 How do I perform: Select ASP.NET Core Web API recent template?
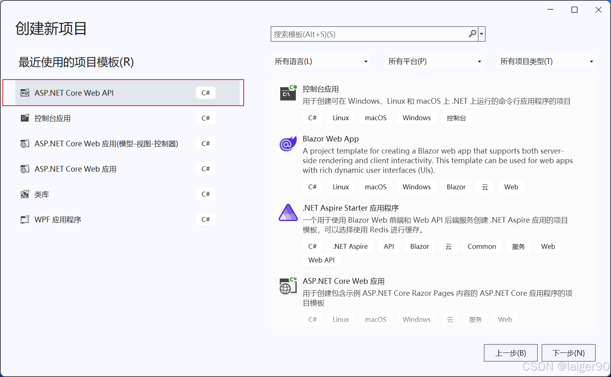[127, 93]
